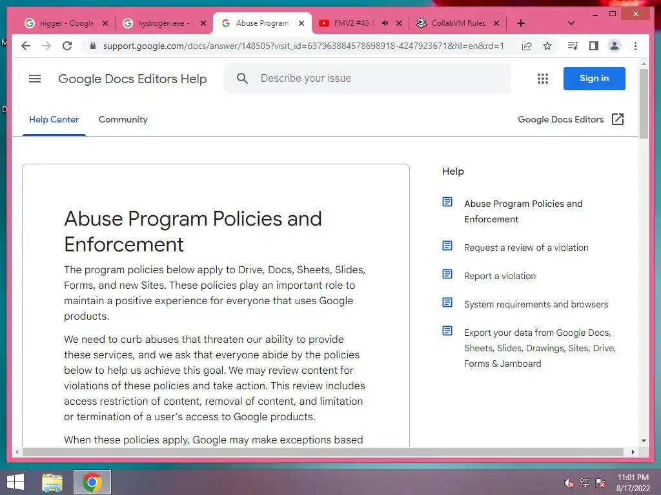Open the media controls icon

click(573, 46)
